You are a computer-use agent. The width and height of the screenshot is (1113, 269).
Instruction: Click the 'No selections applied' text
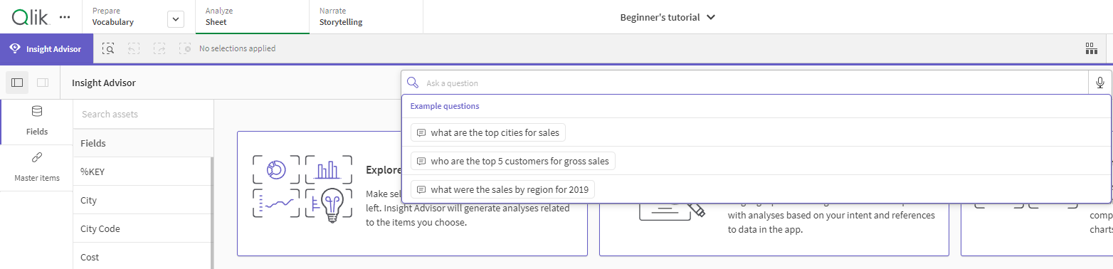[x=237, y=48]
